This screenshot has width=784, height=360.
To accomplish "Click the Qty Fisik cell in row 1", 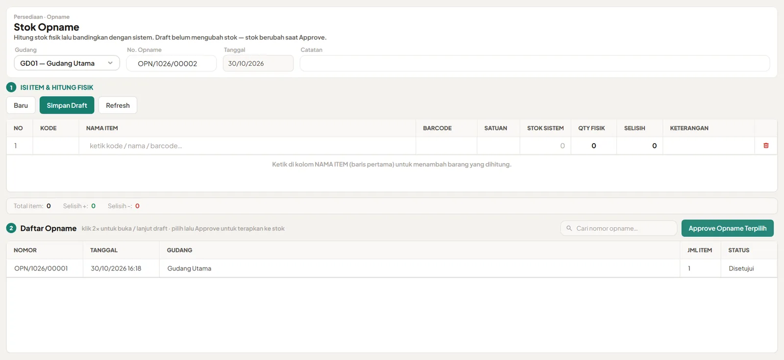I will pos(593,145).
